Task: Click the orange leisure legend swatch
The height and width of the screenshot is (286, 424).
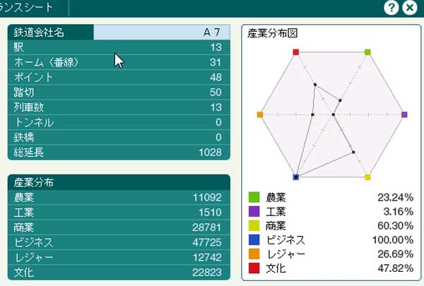Action: (x=254, y=256)
